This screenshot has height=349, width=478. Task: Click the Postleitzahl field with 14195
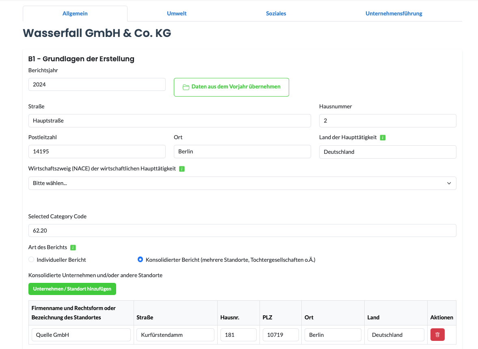coord(97,152)
